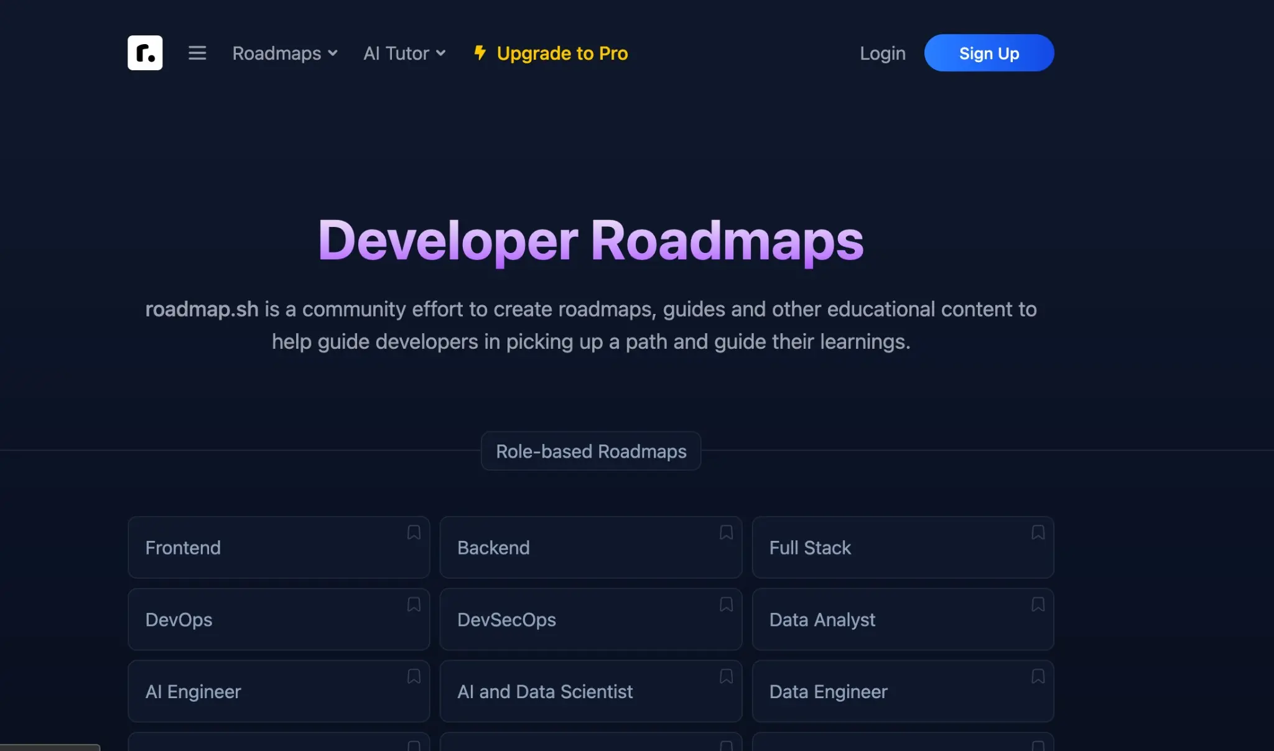Bookmark the Data Analyst roadmap
This screenshot has width=1274, height=751.
[1038, 604]
